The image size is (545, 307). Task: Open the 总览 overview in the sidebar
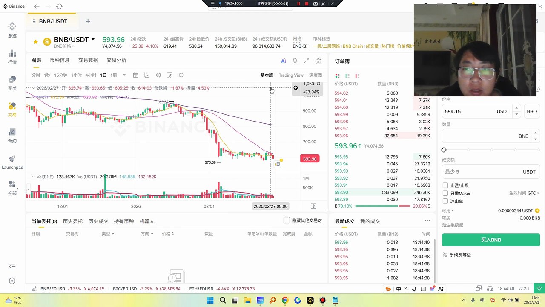point(12,30)
